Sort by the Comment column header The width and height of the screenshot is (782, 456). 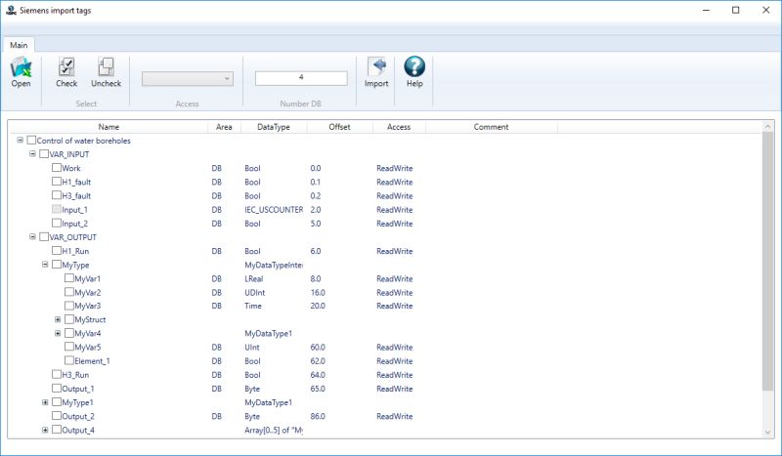[x=491, y=127]
